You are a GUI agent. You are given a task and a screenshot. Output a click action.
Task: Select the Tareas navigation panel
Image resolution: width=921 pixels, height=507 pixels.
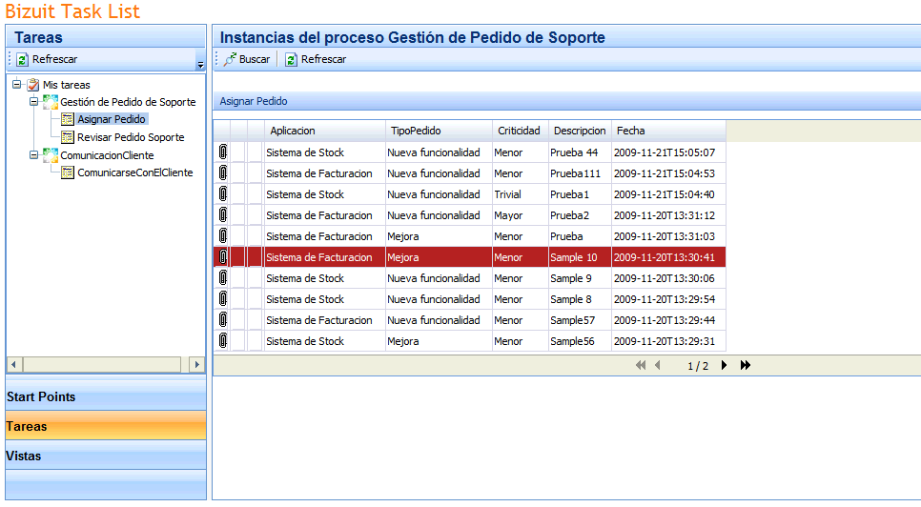[105, 427]
